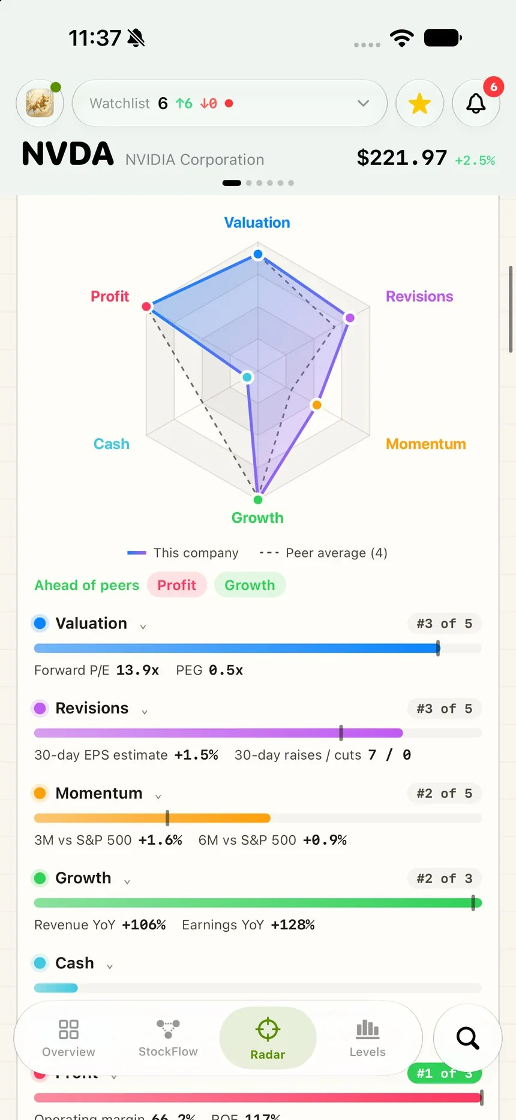Screen dimensions: 516x1120
Task: Expand the Momentum section chevron
Action: pos(158,797)
